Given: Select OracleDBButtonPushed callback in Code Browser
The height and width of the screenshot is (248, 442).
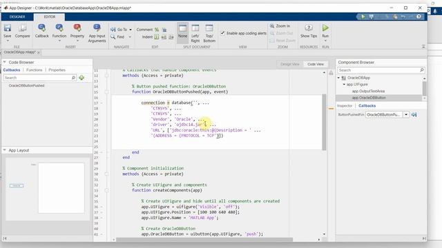Looking at the screenshot, I should [26, 85].
